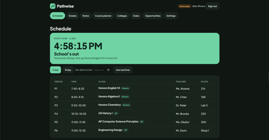
Task: Click the Honors badge next to English 10
Action: (x=125, y=88)
